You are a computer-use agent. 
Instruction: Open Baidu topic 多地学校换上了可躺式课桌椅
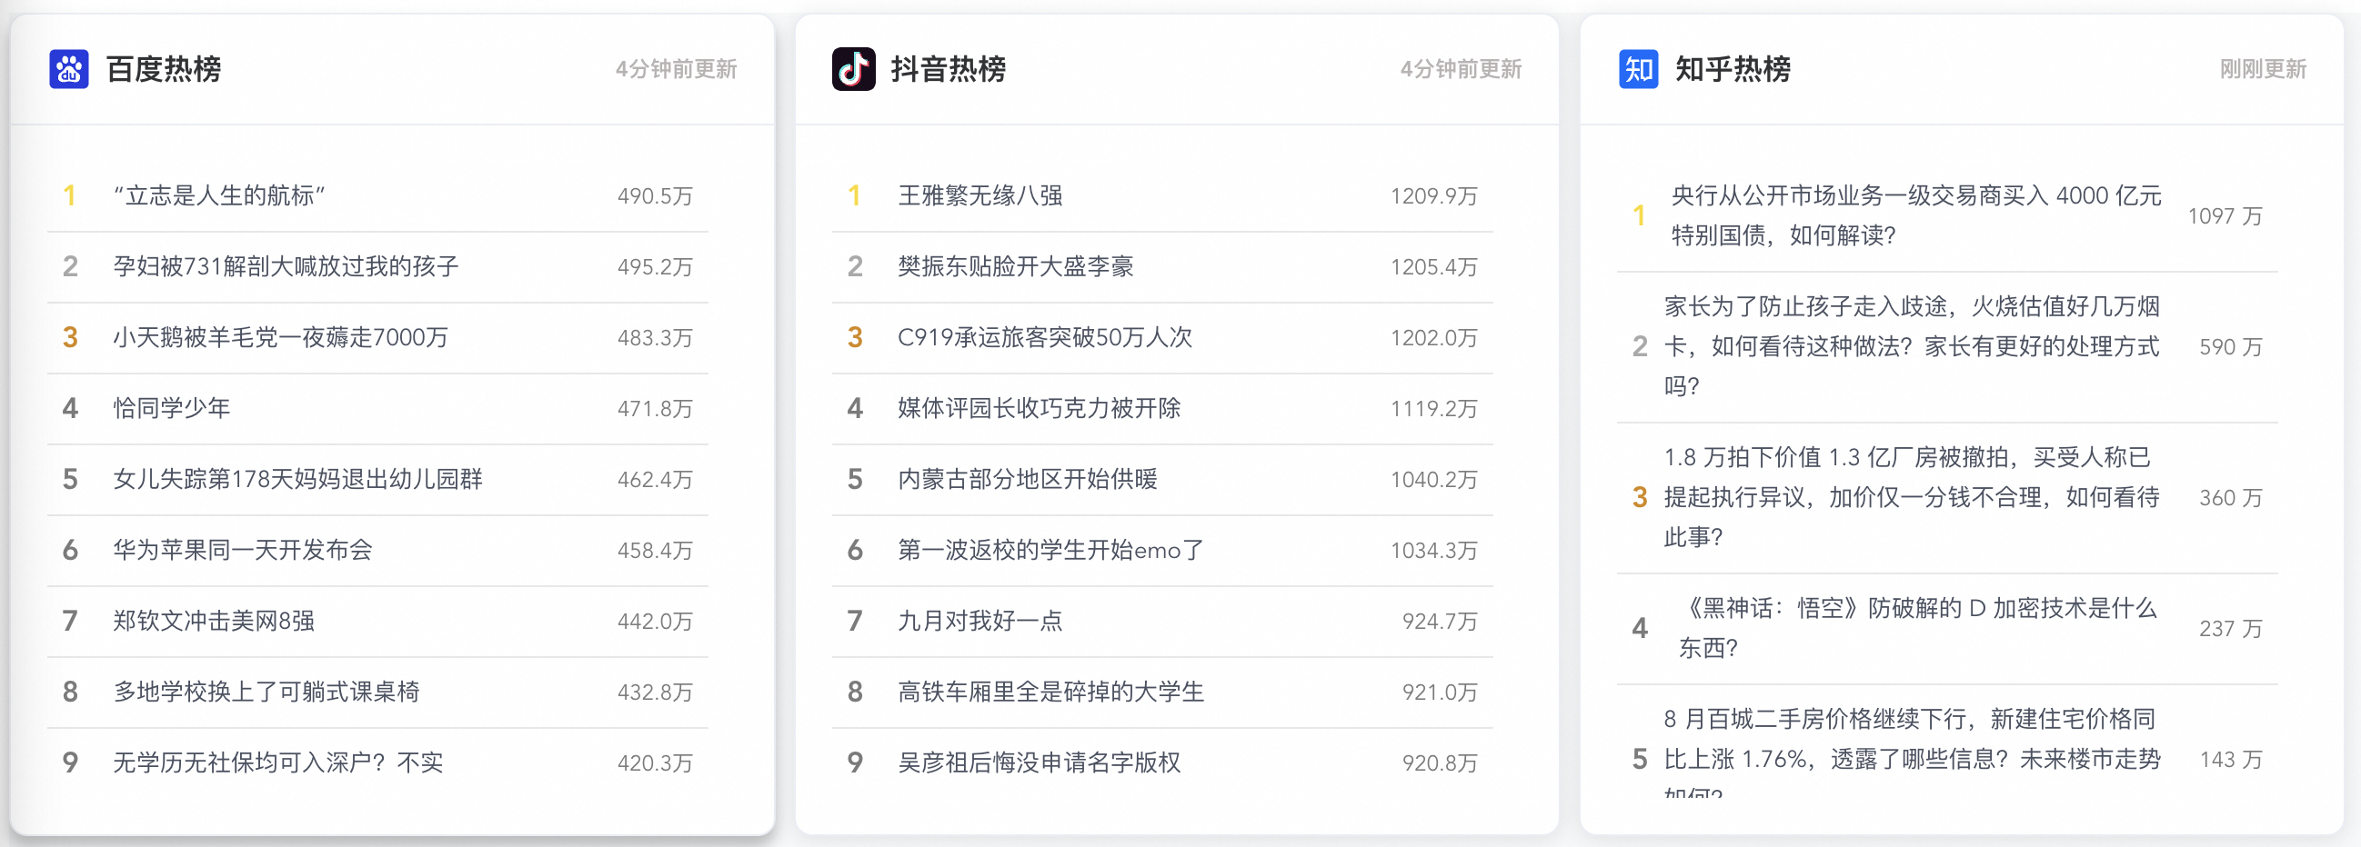click(x=266, y=693)
